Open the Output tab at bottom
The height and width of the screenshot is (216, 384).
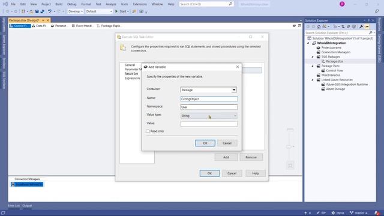pos(27,206)
